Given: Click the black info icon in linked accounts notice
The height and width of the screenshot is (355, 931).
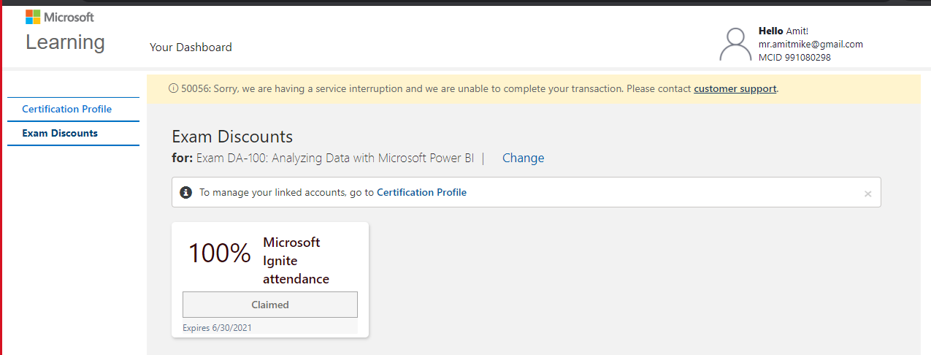Looking at the screenshot, I should (185, 192).
